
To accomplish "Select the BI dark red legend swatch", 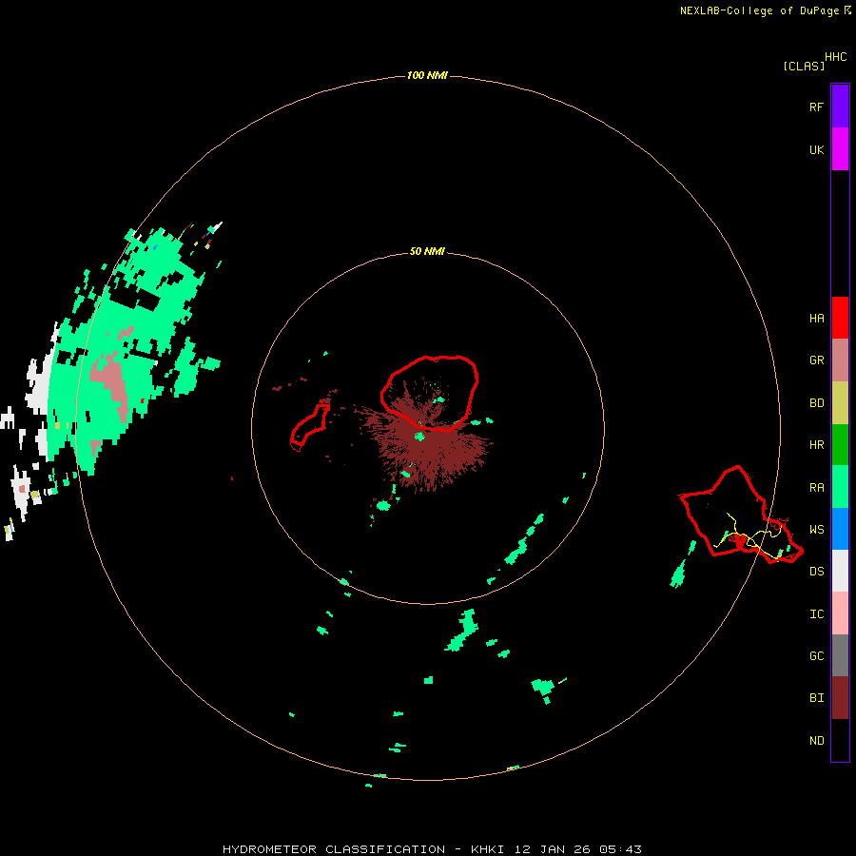I will 840,698.
